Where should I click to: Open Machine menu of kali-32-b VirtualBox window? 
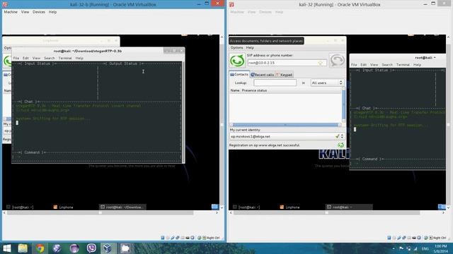point(11,12)
